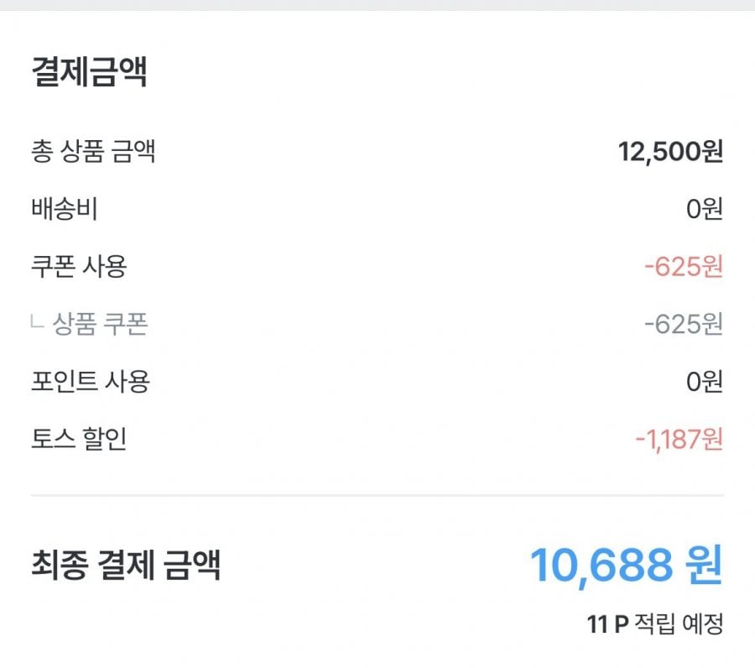
Task: Click the gray -625원 product coupon amount
Action: point(683,324)
